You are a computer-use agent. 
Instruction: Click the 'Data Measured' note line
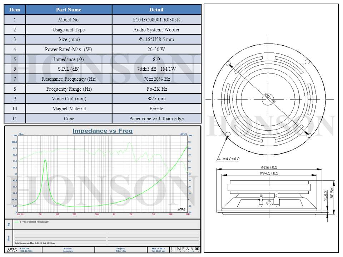35,243
